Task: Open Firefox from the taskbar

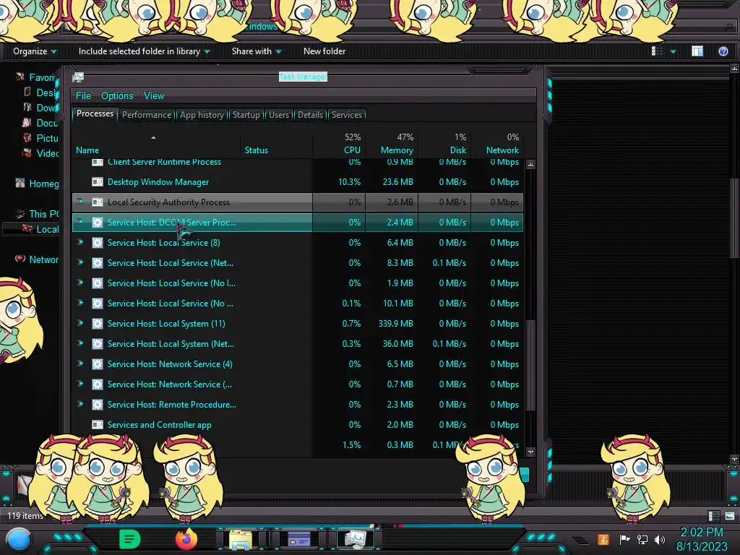Action: 186,538
